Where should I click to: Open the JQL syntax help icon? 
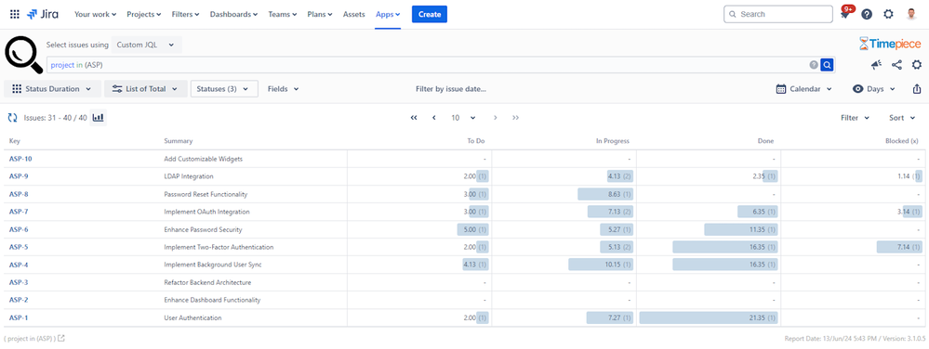tap(814, 65)
